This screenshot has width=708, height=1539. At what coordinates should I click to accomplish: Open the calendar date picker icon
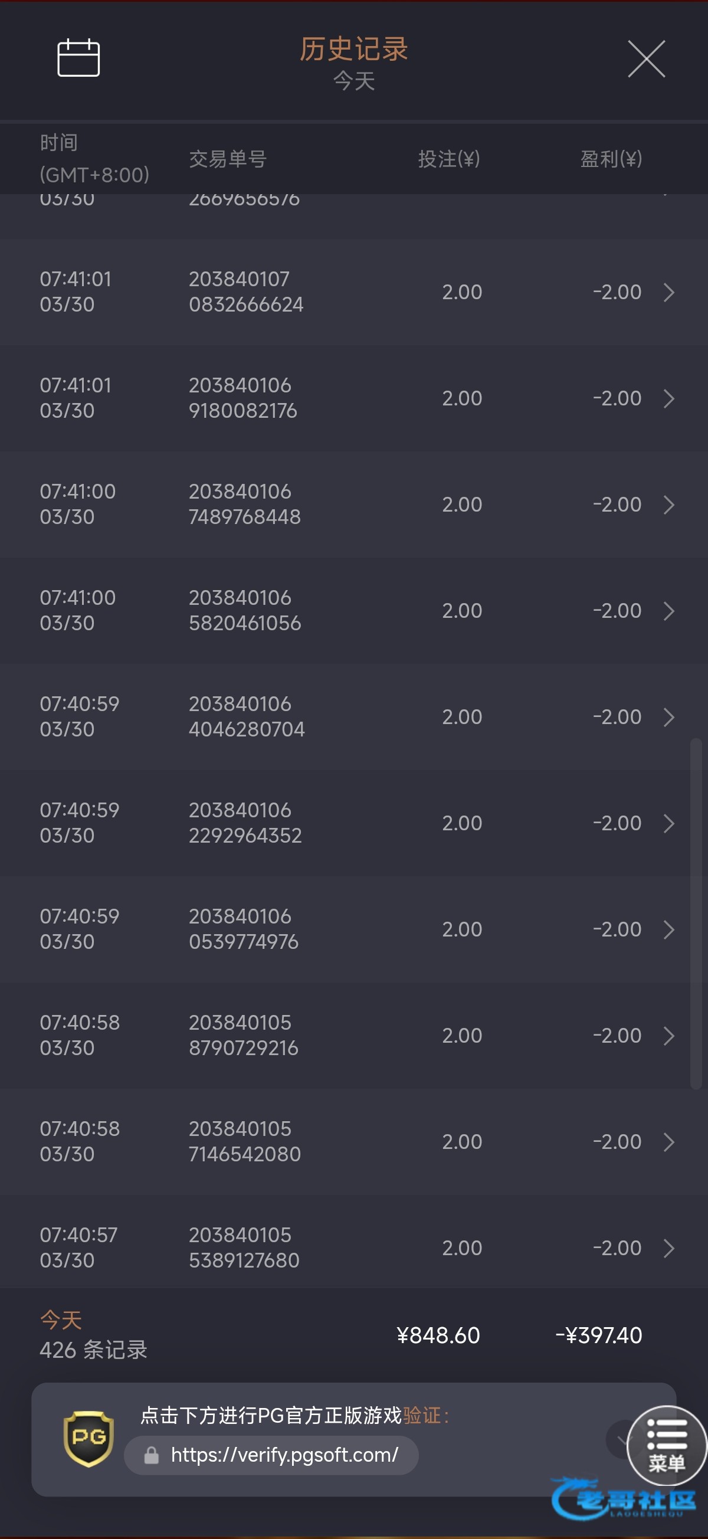tap(78, 58)
